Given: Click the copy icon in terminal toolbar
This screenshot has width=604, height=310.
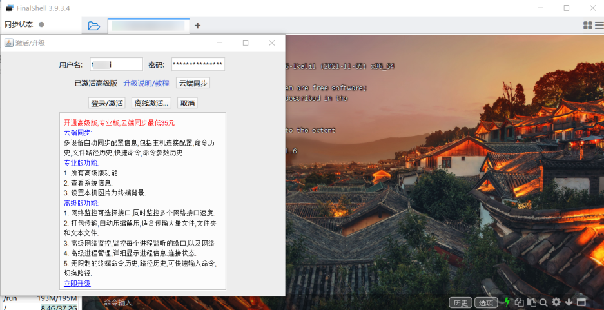Looking at the screenshot, I should pos(520,302).
